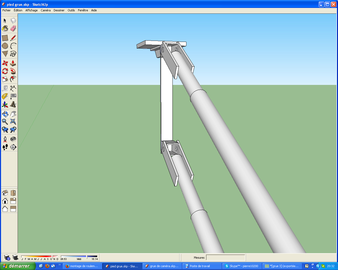Activate the Push/Pull tool
Viewport: 338px width, 270px height.
13,63
